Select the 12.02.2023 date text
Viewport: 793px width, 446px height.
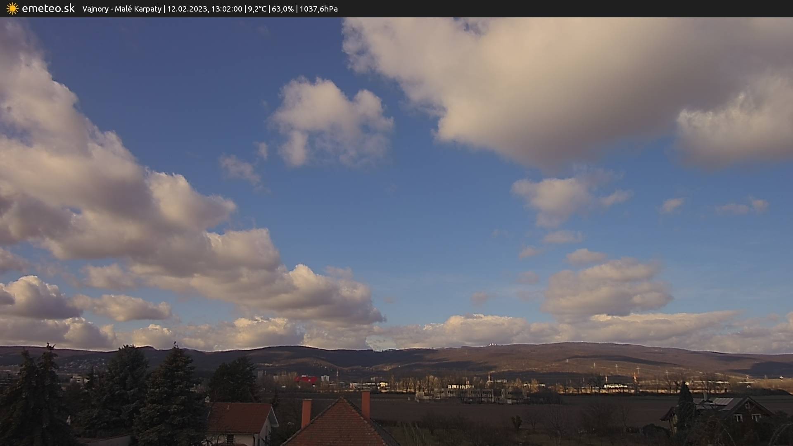click(x=187, y=9)
